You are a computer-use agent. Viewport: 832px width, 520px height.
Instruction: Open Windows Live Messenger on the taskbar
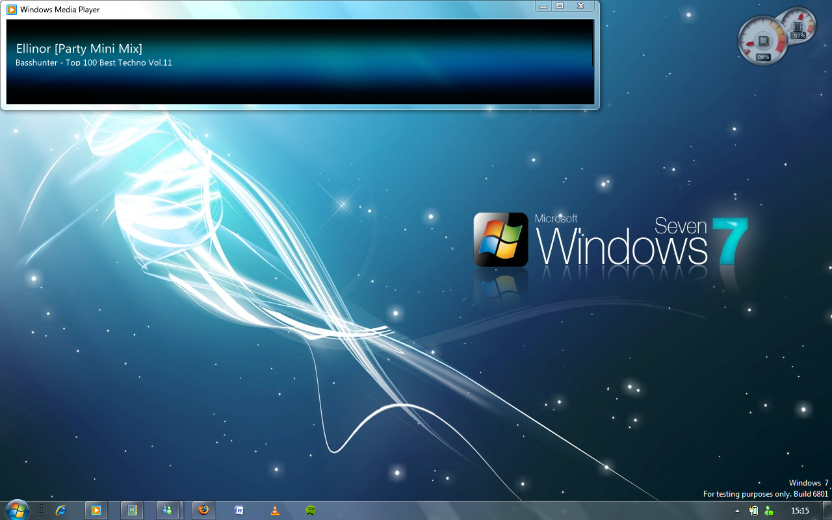pyautogui.click(x=168, y=510)
